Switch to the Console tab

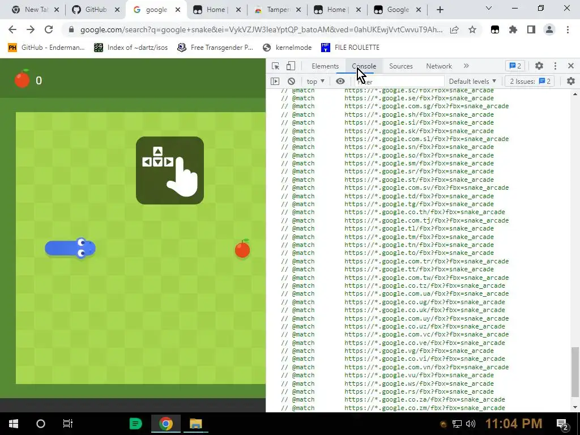(x=364, y=66)
